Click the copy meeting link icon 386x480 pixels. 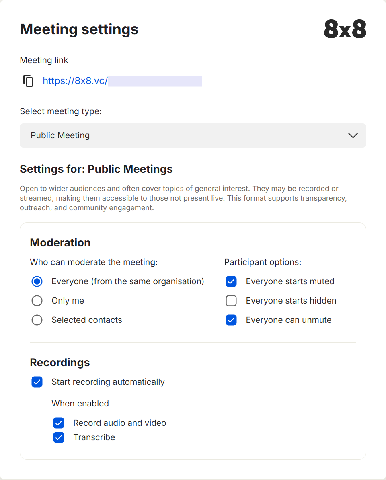click(x=28, y=81)
